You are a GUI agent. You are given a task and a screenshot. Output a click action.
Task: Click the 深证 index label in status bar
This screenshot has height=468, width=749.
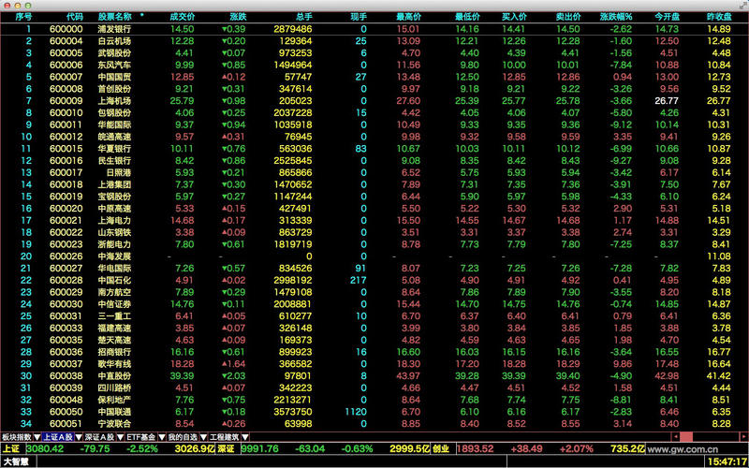click(x=227, y=449)
